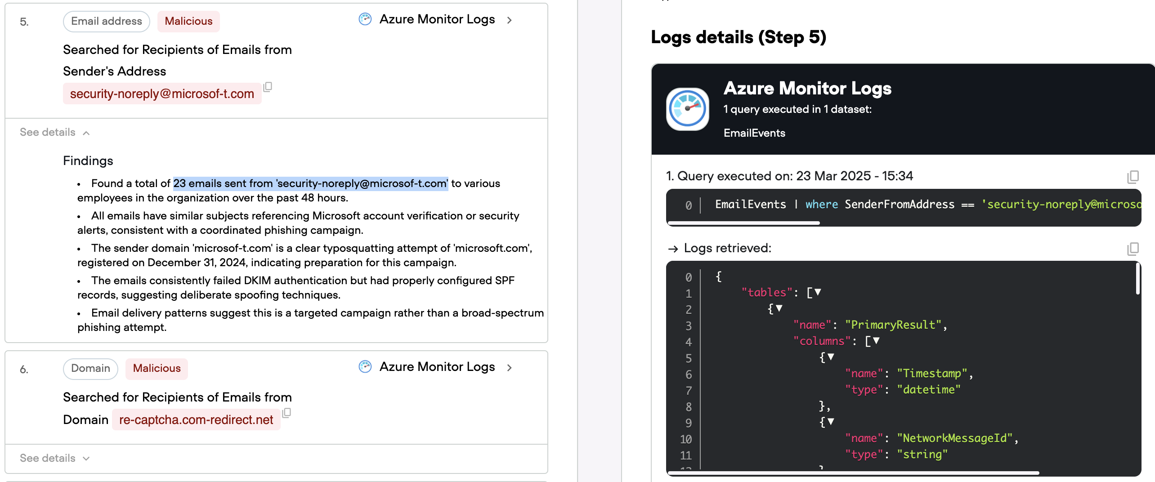Click "1 query executed in 1 dataset:" text
The height and width of the screenshot is (482, 1155).
click(x=797, y=109)
